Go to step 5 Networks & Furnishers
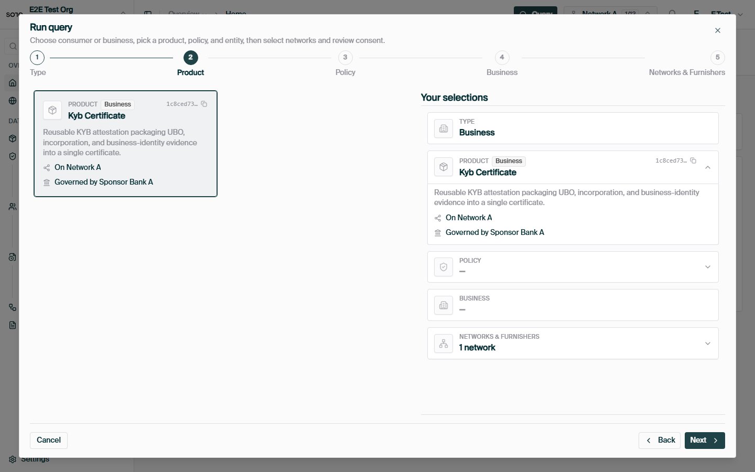Viewport: 755px width, 472px height. (718, 58)
